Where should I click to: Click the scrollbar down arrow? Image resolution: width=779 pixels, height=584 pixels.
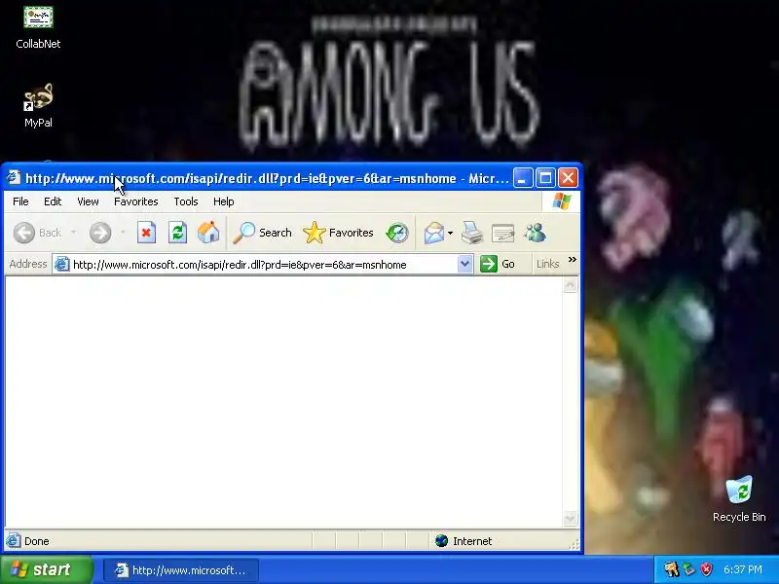tap(571, 519)
